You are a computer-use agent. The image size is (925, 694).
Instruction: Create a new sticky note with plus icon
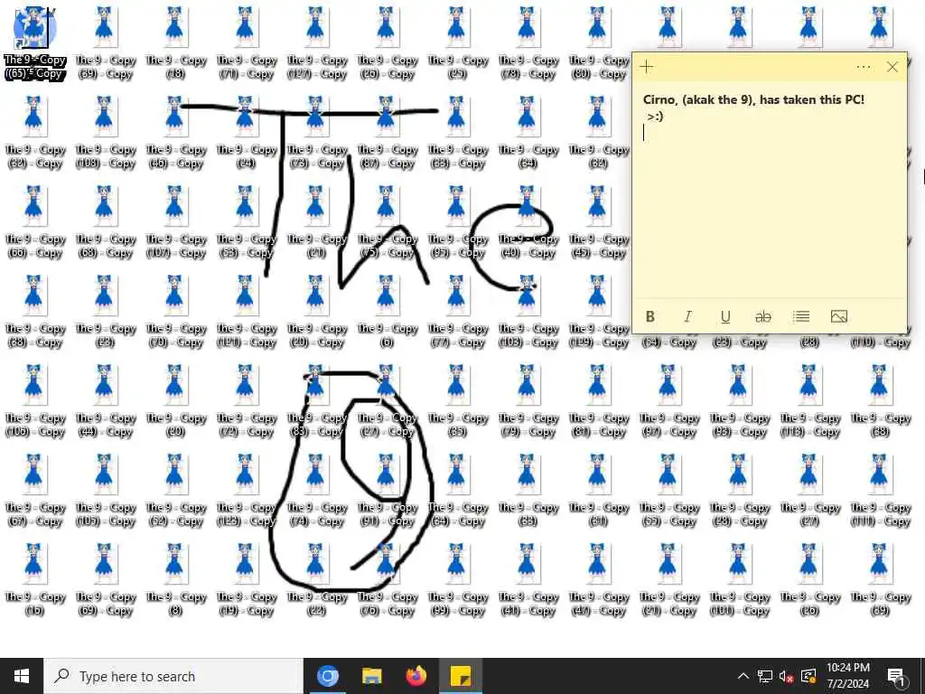(647, 67)
